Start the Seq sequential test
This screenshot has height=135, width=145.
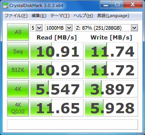tap(18, 51)
